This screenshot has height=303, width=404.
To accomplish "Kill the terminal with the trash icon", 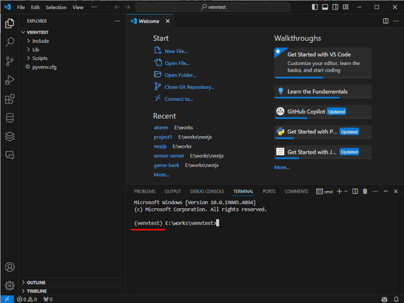I will click(x=365, y=191).
